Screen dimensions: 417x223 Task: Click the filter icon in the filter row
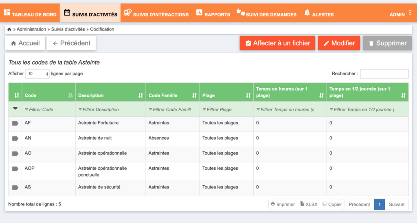pyautogui.click(x=15, y=109)
